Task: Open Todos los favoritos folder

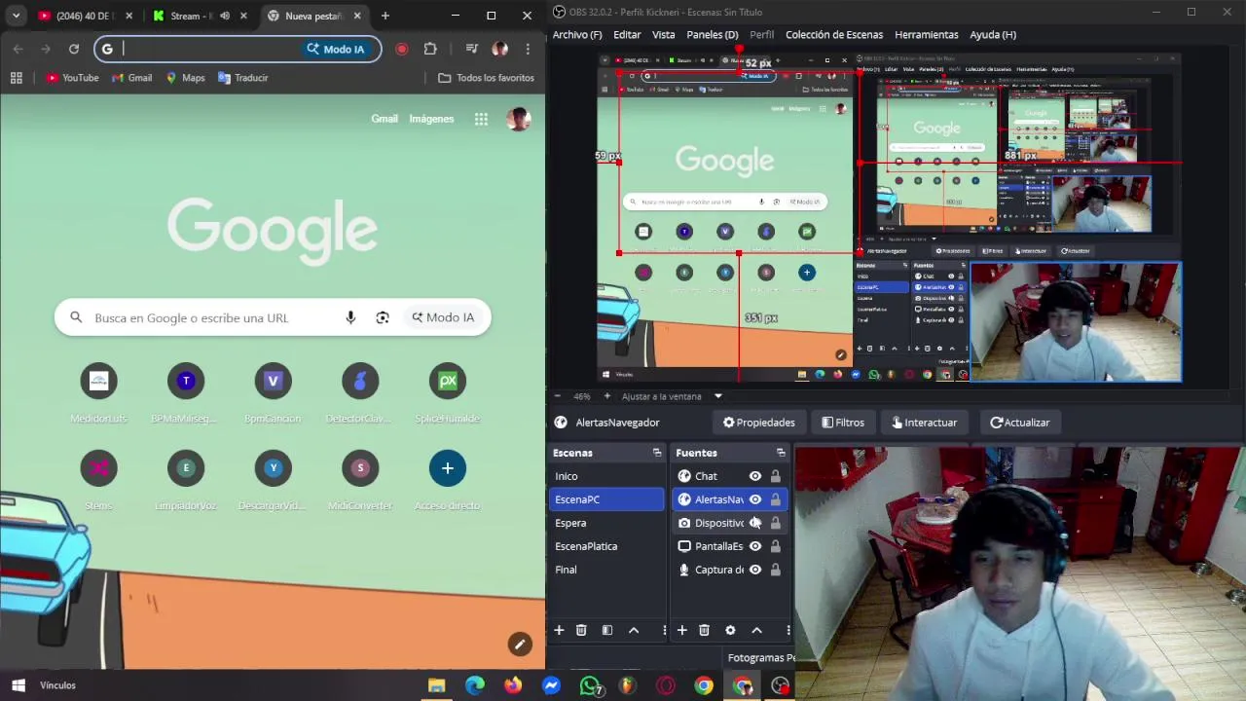Action: [x=486, y=78]
